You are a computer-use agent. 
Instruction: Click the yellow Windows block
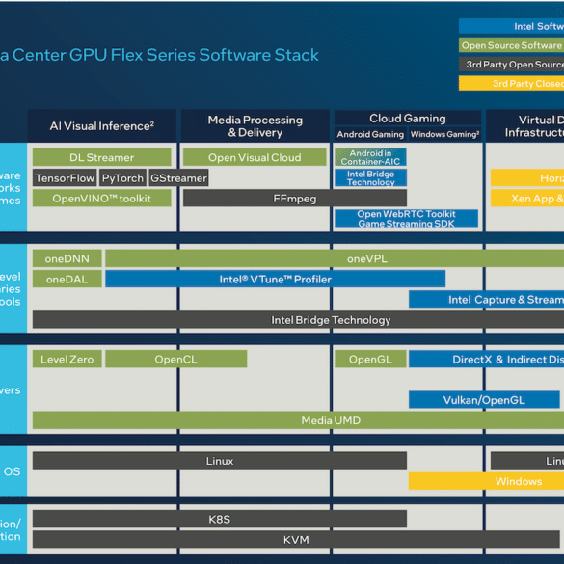pyautogui.click(x=486, y=481)
